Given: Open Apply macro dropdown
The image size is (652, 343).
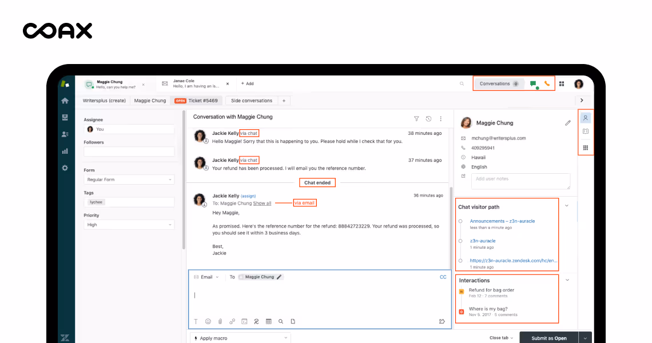Looking at the screenshot, I should (x=240, y=338).
